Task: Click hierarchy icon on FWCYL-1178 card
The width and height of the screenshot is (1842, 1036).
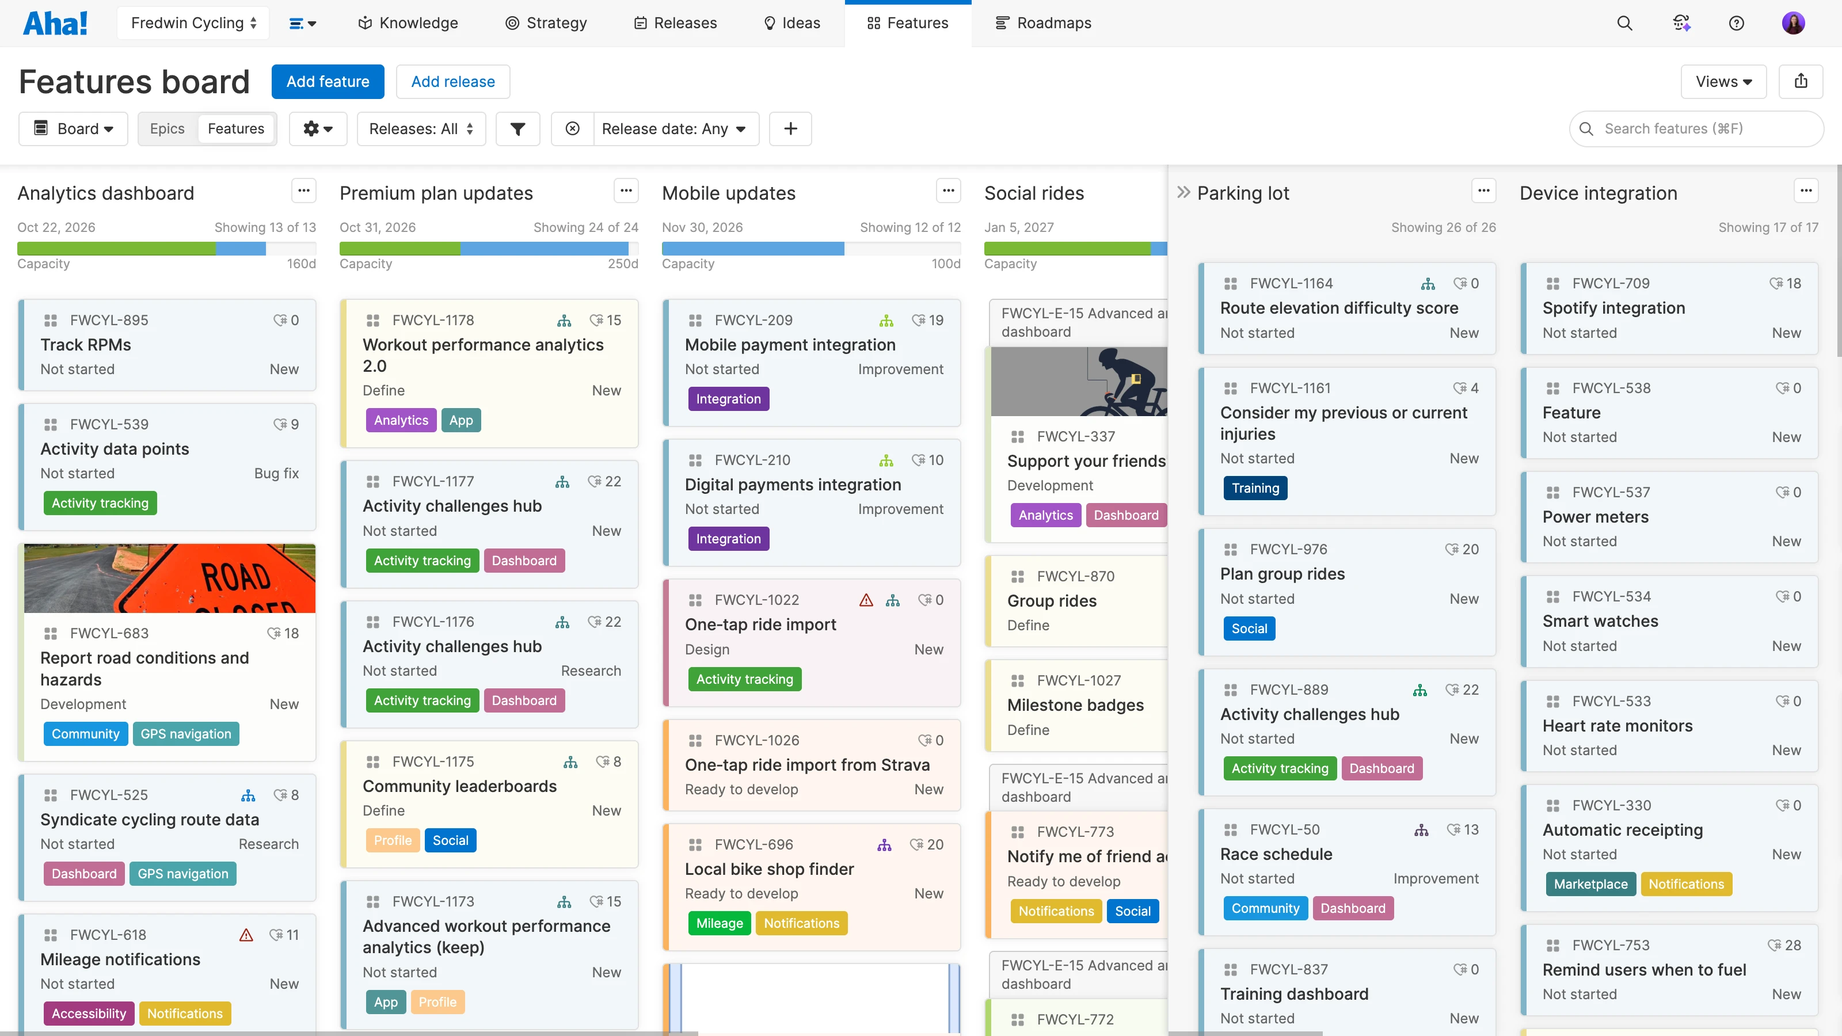Action: tap(564, 321)
